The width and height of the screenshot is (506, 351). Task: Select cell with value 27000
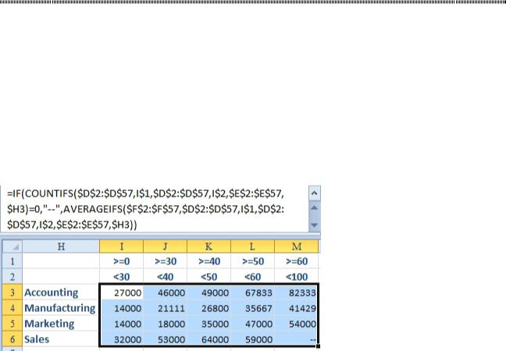(121, 292)
